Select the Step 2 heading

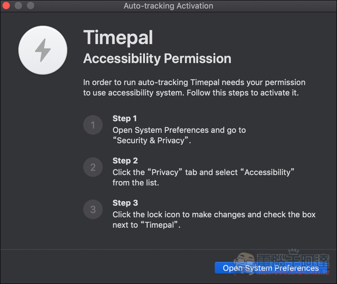[125, 161]
